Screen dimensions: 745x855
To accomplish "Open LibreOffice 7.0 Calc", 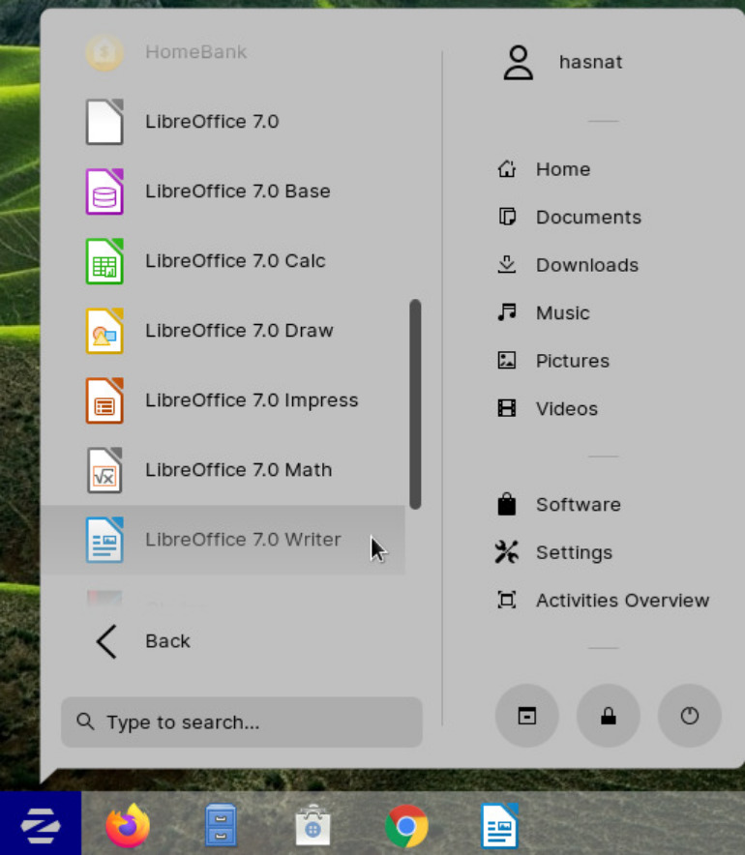I will pos(223,260).
